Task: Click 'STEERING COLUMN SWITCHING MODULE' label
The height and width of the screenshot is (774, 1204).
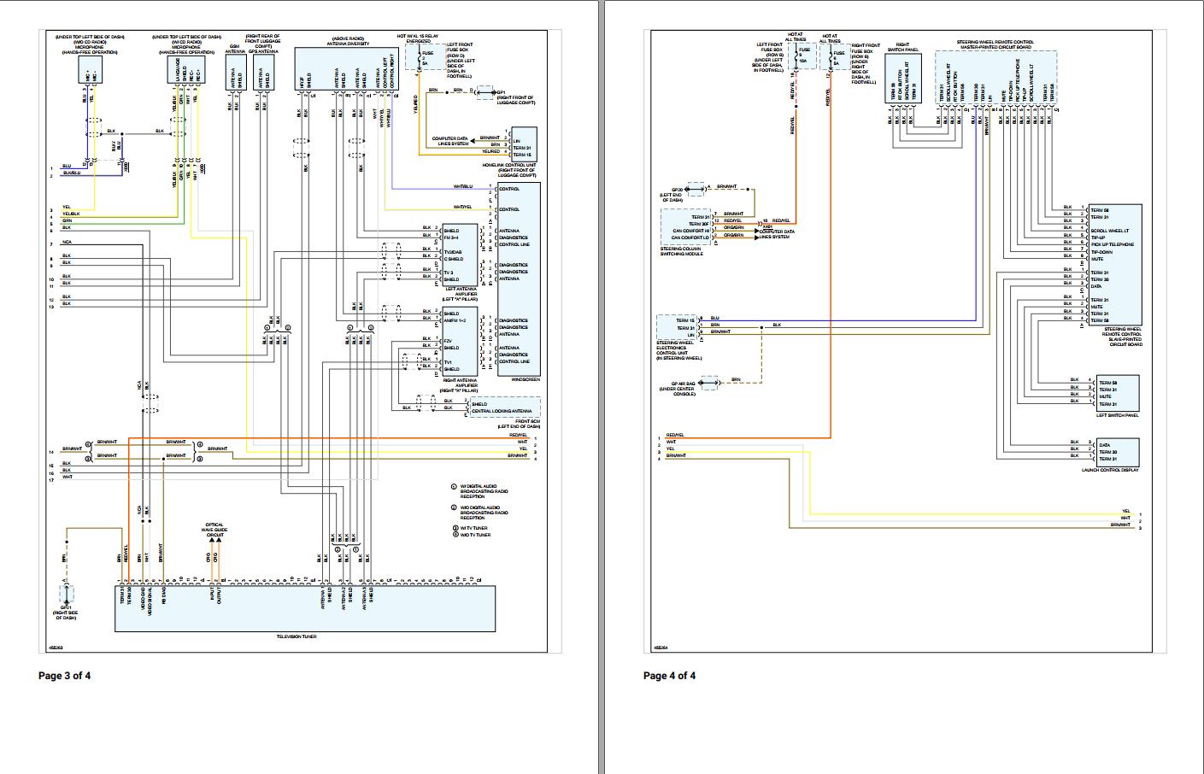Action: (x=681, y=251)
